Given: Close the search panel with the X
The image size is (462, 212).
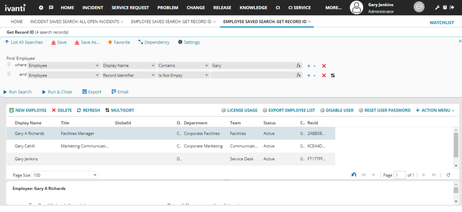Looking at the screenshot, I should [x=460, y=41].
